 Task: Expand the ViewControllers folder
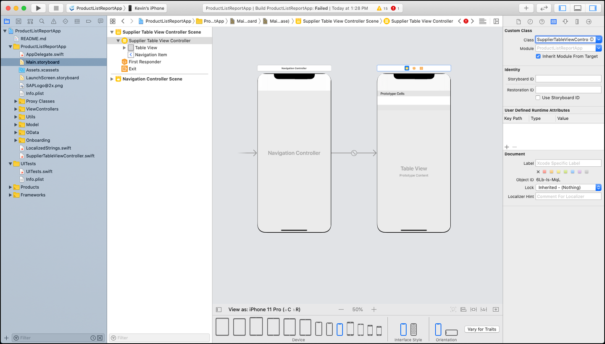(16, 109)
